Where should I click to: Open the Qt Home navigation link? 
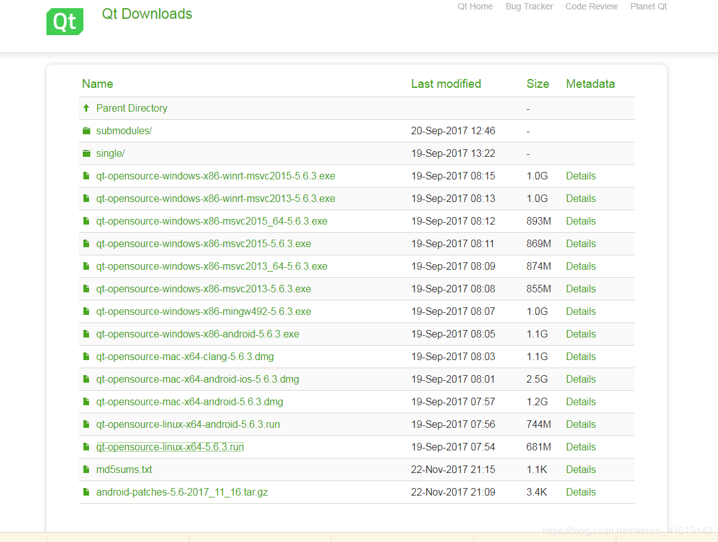pyautogui.click(x=475, y=6)
